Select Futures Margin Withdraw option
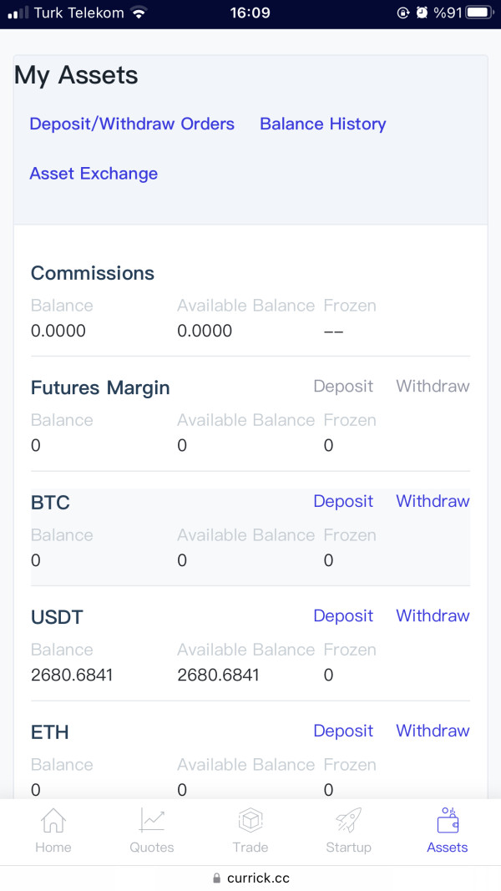The width and height of the screenshot is (501, 891). 433,387
